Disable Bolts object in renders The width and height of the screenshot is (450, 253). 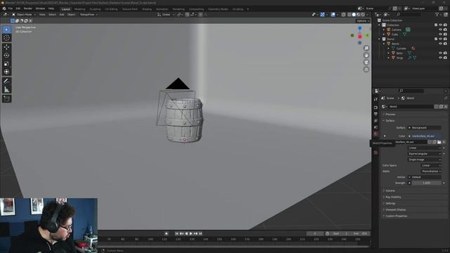coord(445,53)
